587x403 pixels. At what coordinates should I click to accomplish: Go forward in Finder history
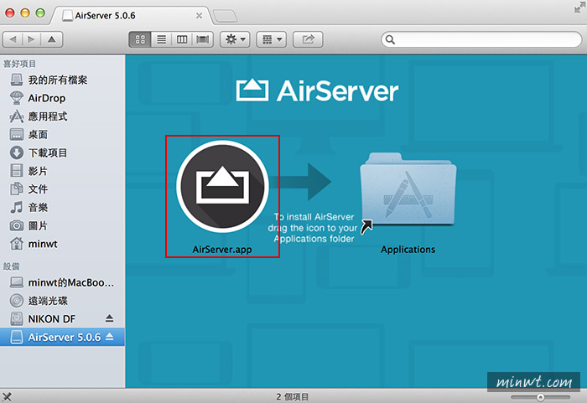[32, 39]
